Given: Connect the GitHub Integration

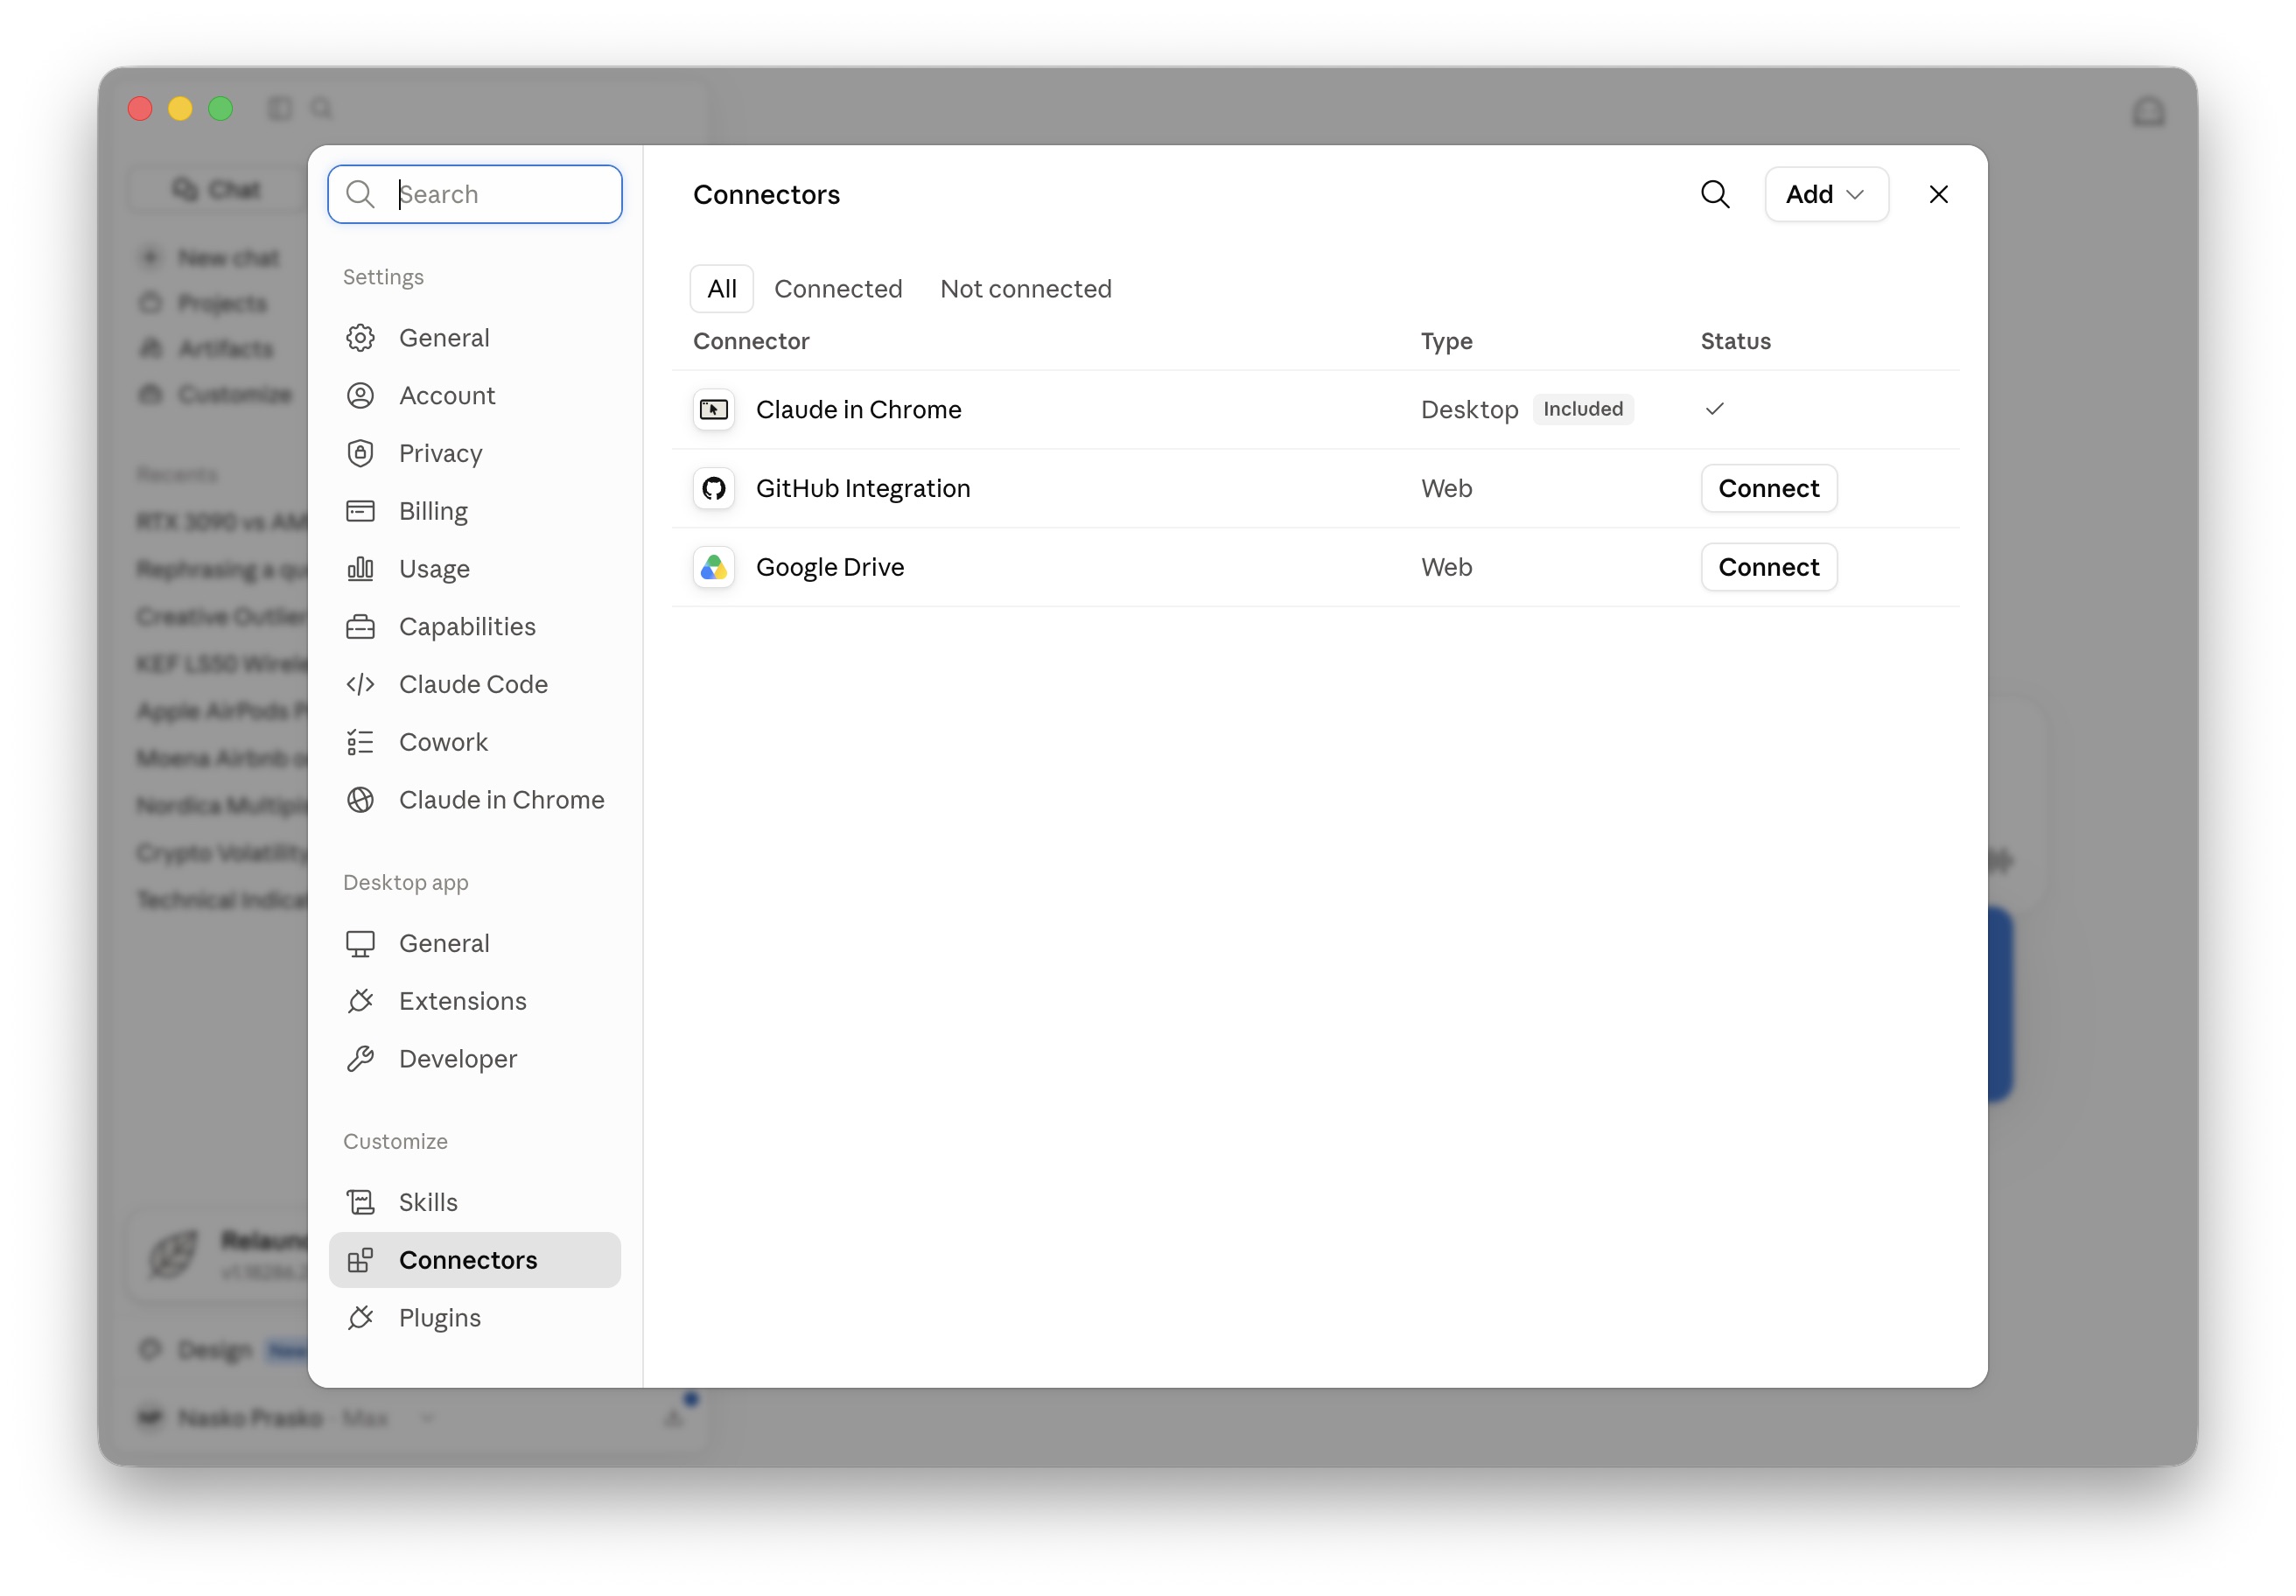Looking at the screenshot, I should (1769, 489).
